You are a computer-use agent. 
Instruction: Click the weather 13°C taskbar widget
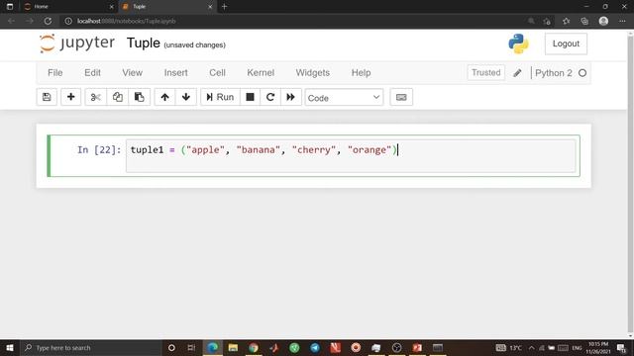click(509, 347)
